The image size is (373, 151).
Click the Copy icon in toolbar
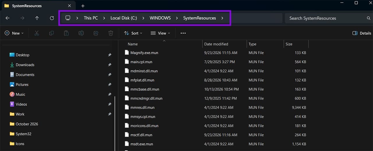(52, 33)
